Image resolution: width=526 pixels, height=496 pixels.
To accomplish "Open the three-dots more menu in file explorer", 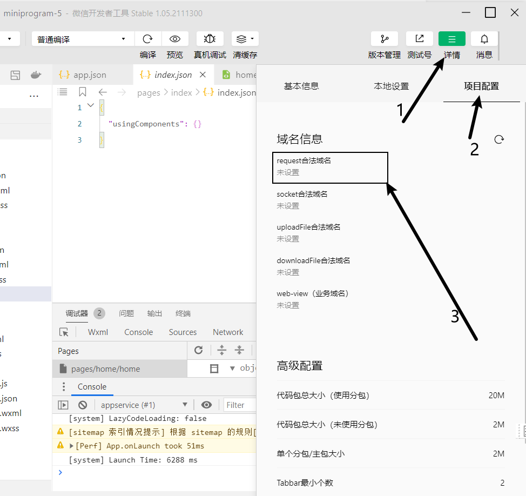I will (34, 96).
